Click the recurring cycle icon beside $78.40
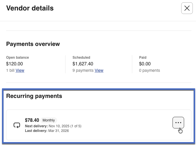 point(17,125)
